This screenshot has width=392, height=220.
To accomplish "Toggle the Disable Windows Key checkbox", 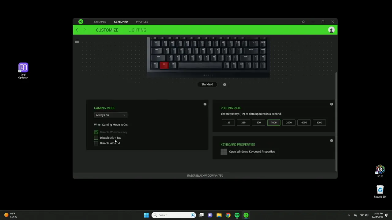I will (96, 132).
